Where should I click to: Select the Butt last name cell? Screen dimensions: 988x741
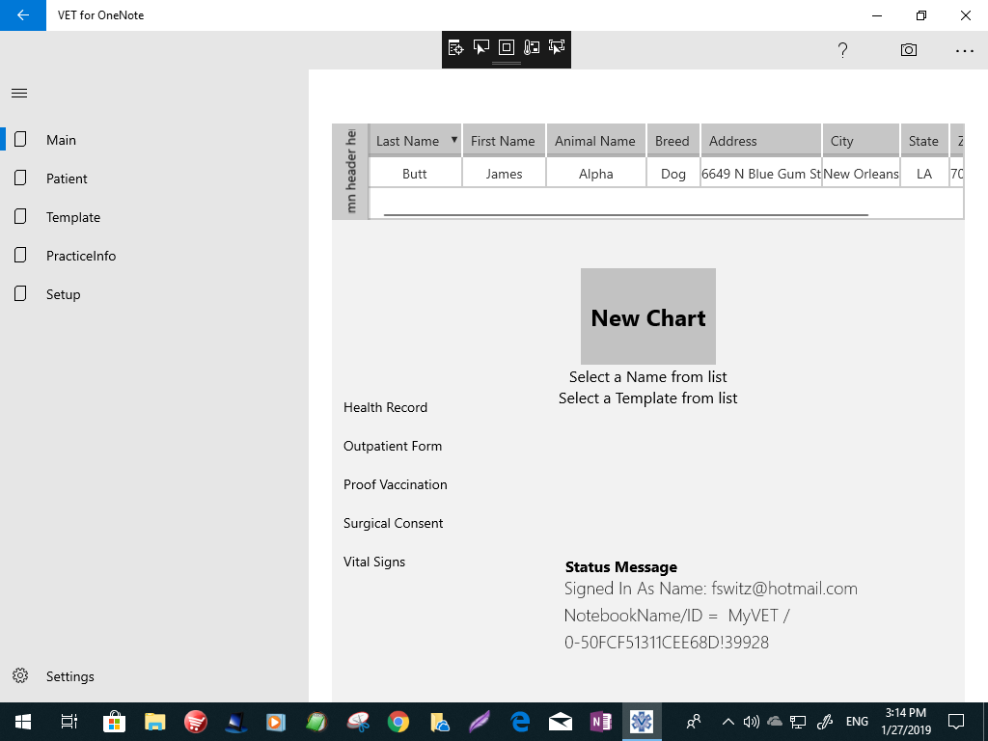tap(415, 174)
